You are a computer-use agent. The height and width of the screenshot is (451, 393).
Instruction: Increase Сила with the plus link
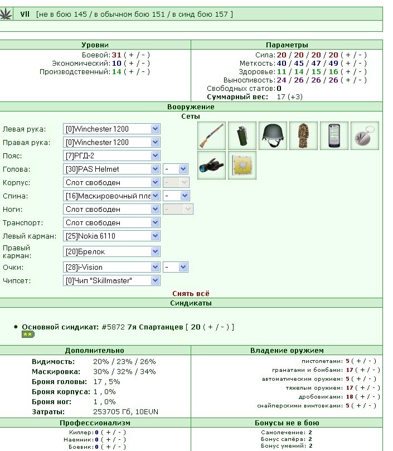tap(348, 55)
